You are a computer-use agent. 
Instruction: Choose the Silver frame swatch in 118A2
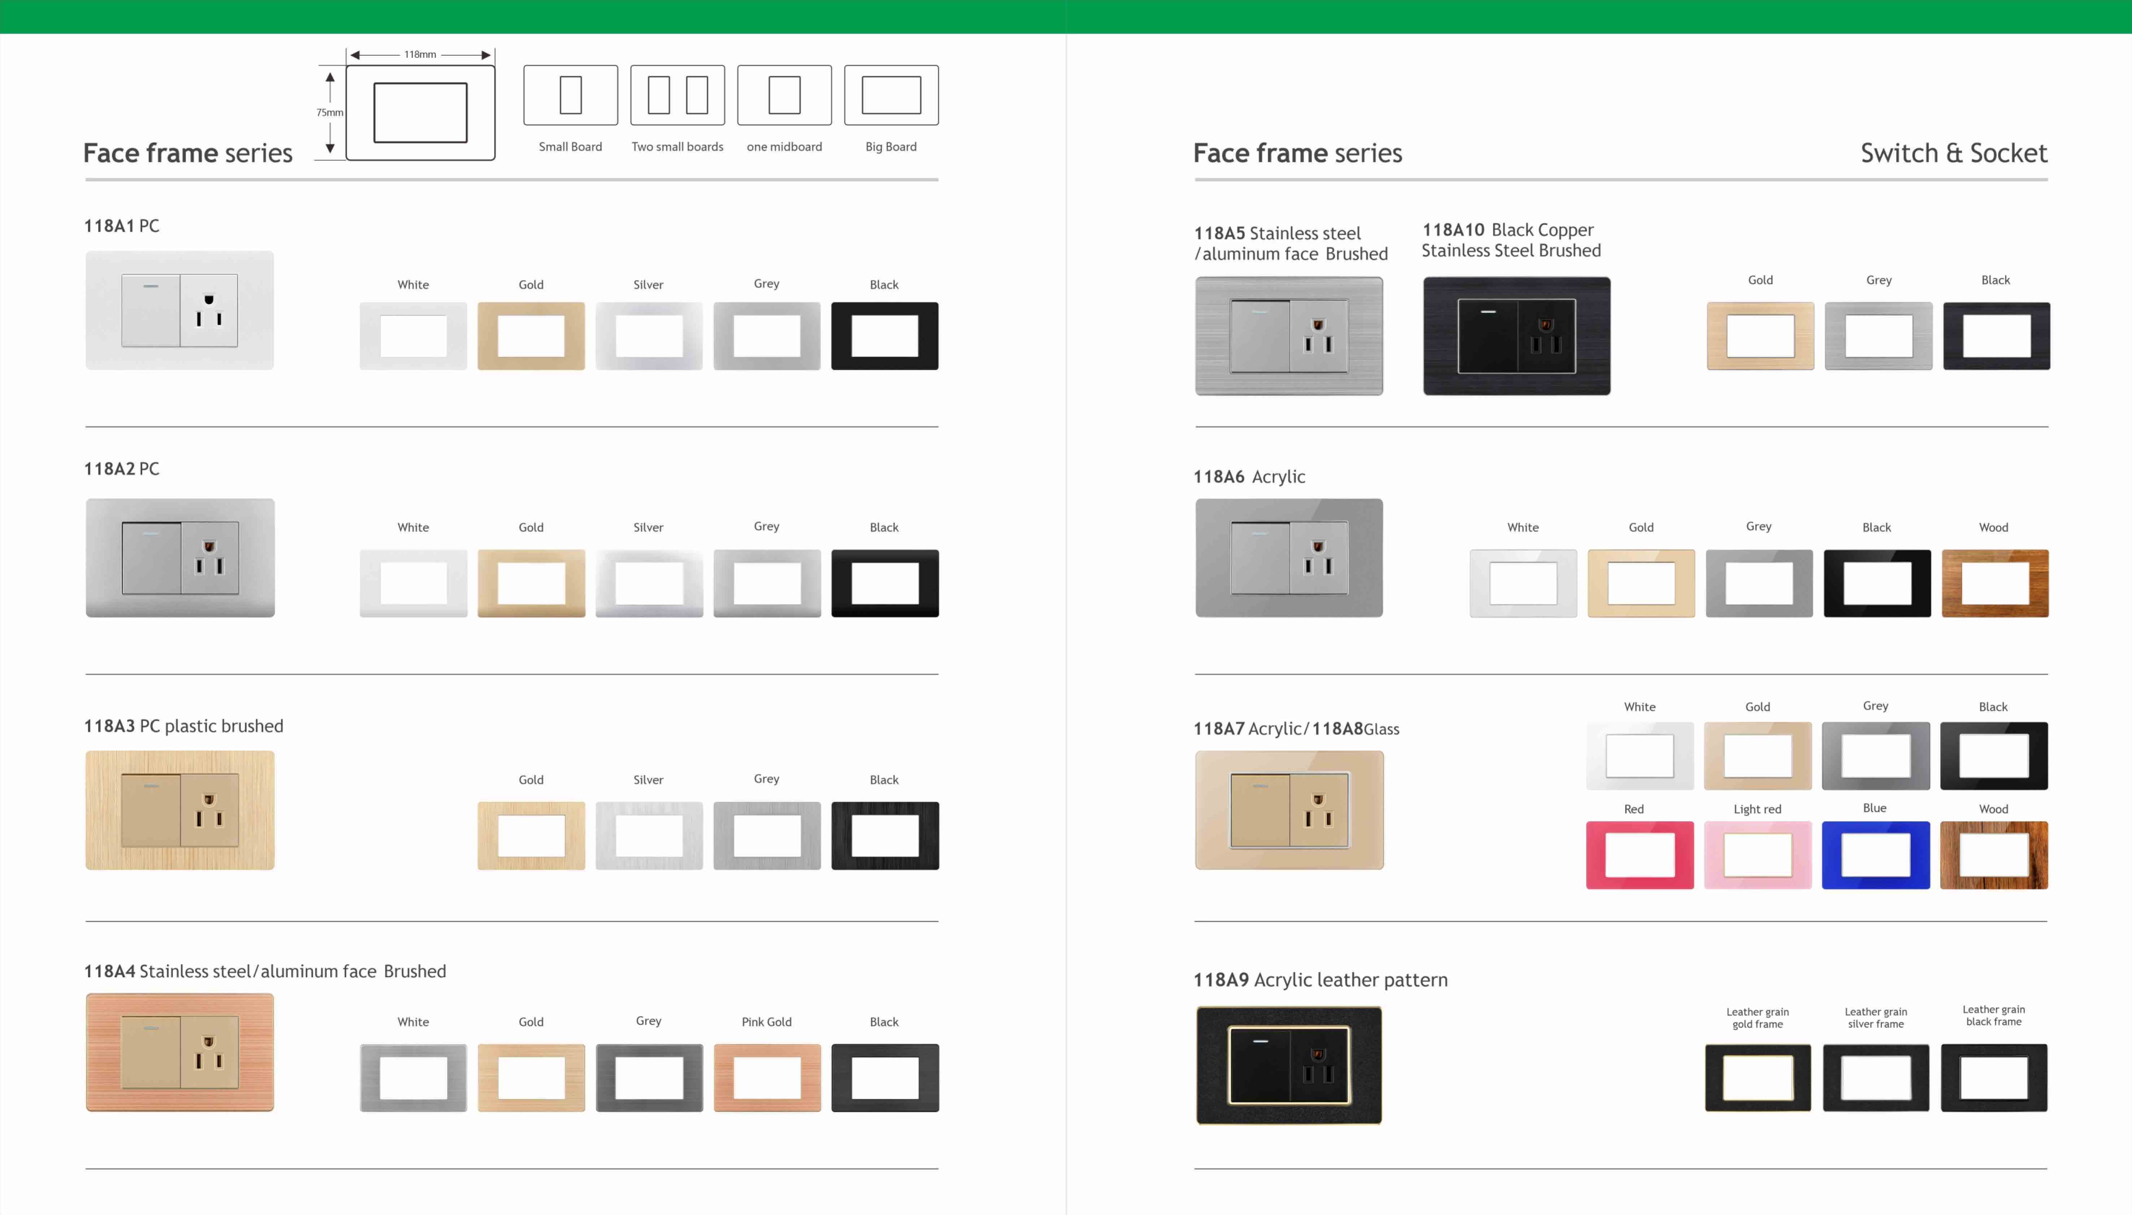[649, 583]
